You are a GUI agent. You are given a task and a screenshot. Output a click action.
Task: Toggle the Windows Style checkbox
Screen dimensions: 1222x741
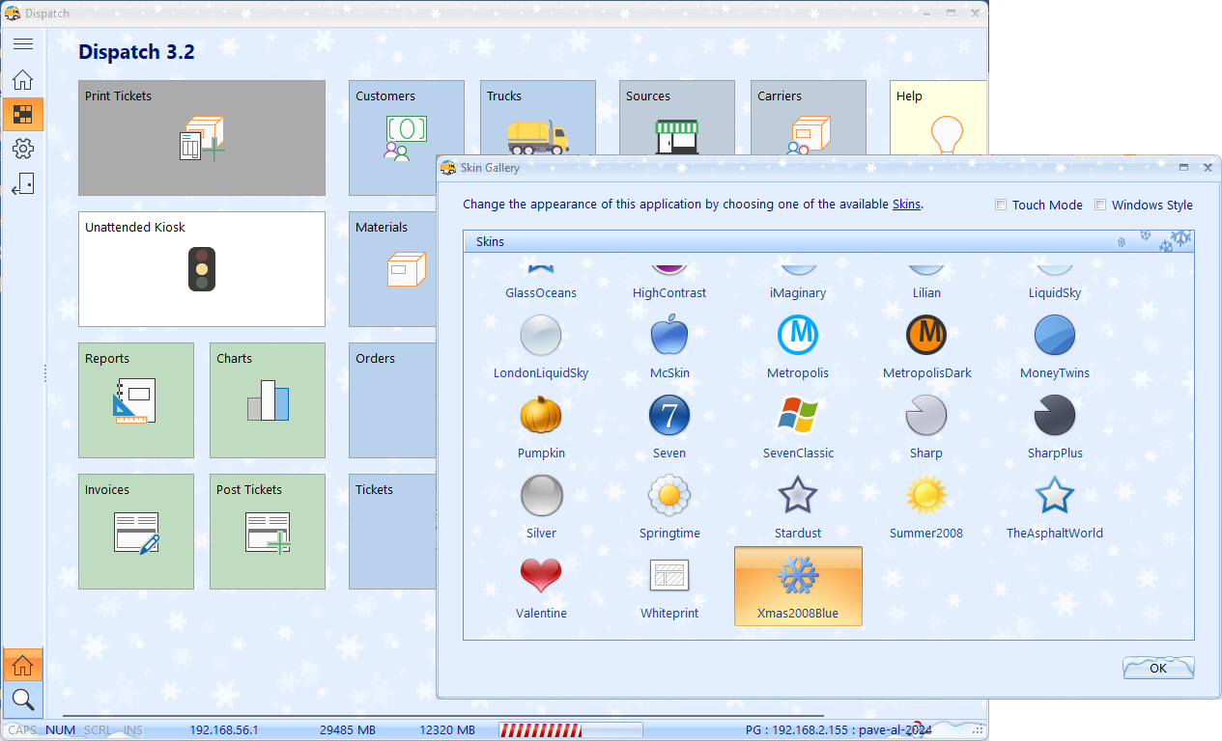tap(1101, 205)
